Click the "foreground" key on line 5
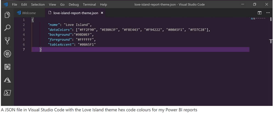The height and width of the screenshot is (113, 274). coord(60,40)
